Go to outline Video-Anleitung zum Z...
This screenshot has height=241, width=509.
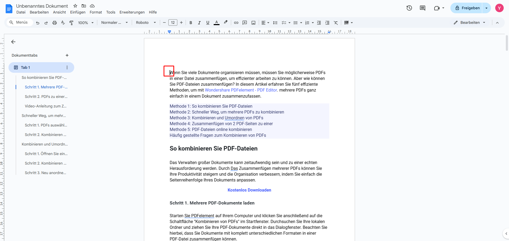[46, 106]
